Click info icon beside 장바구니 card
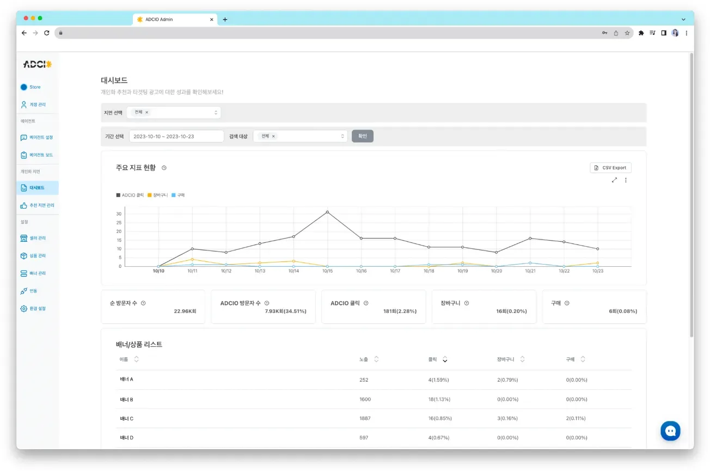 (x=467, y=303)
